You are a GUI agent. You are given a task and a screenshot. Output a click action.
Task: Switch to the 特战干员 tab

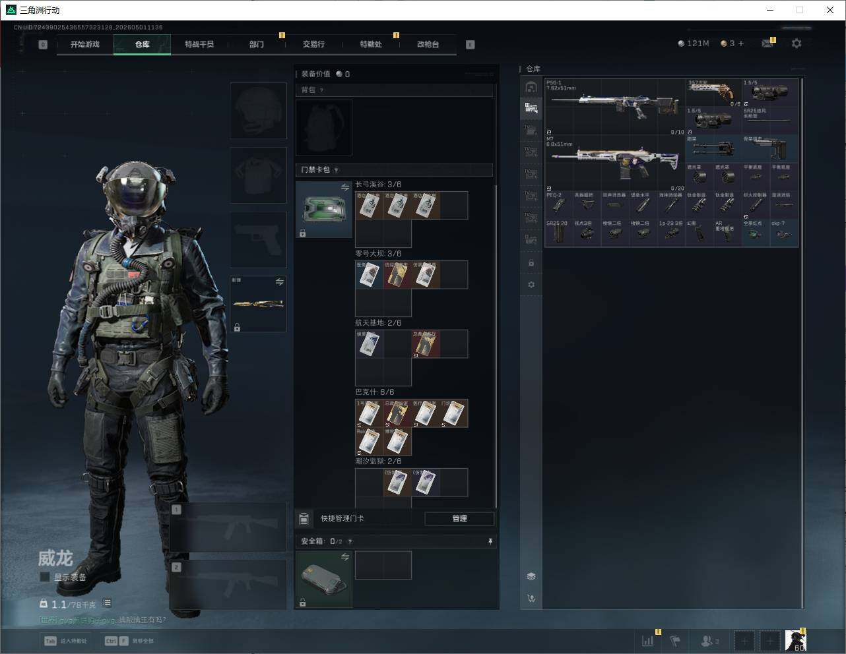pos(199,44)
